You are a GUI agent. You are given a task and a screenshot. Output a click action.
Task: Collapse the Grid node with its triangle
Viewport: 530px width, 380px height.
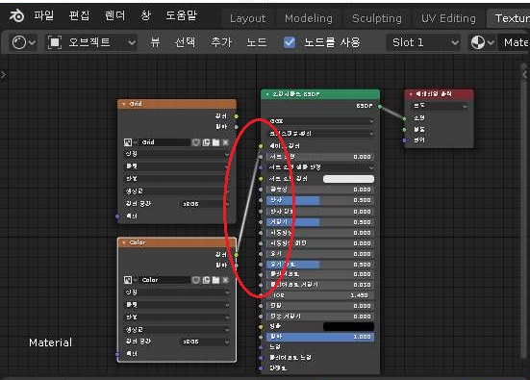124,104
